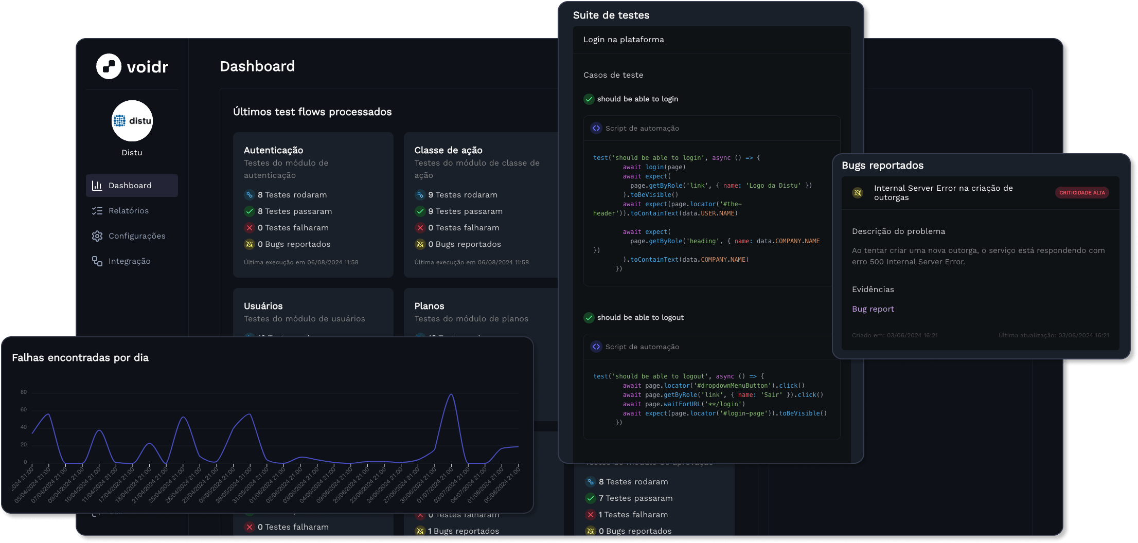Click the 'Suite de testes' panel title

(x=611, y=15)
